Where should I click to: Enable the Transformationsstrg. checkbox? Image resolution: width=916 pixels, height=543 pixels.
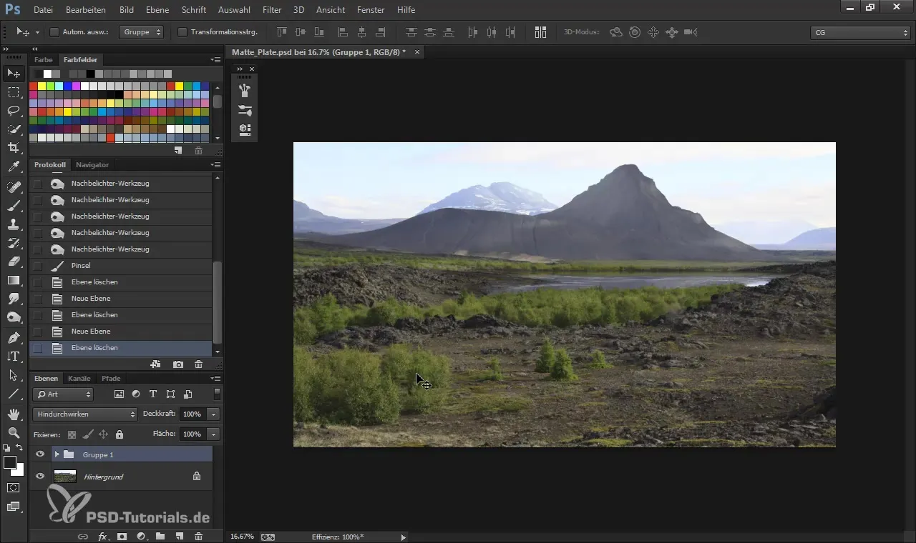pyautogui.click(x=182, y=32)
